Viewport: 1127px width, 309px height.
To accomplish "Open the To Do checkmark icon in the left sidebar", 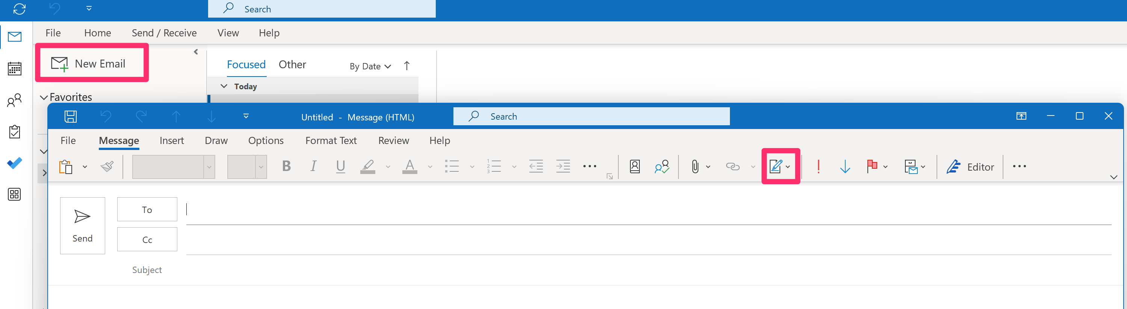I will [14, 163].
